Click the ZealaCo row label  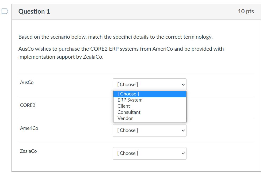tap(28, 151)
